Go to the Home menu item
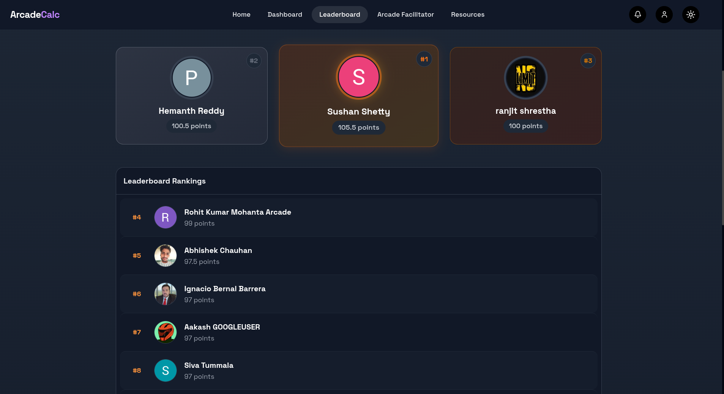This screenshot has height=394, width=724. [241, 14]
